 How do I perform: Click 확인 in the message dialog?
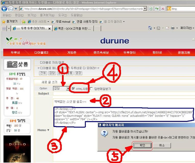coord(142,145)
